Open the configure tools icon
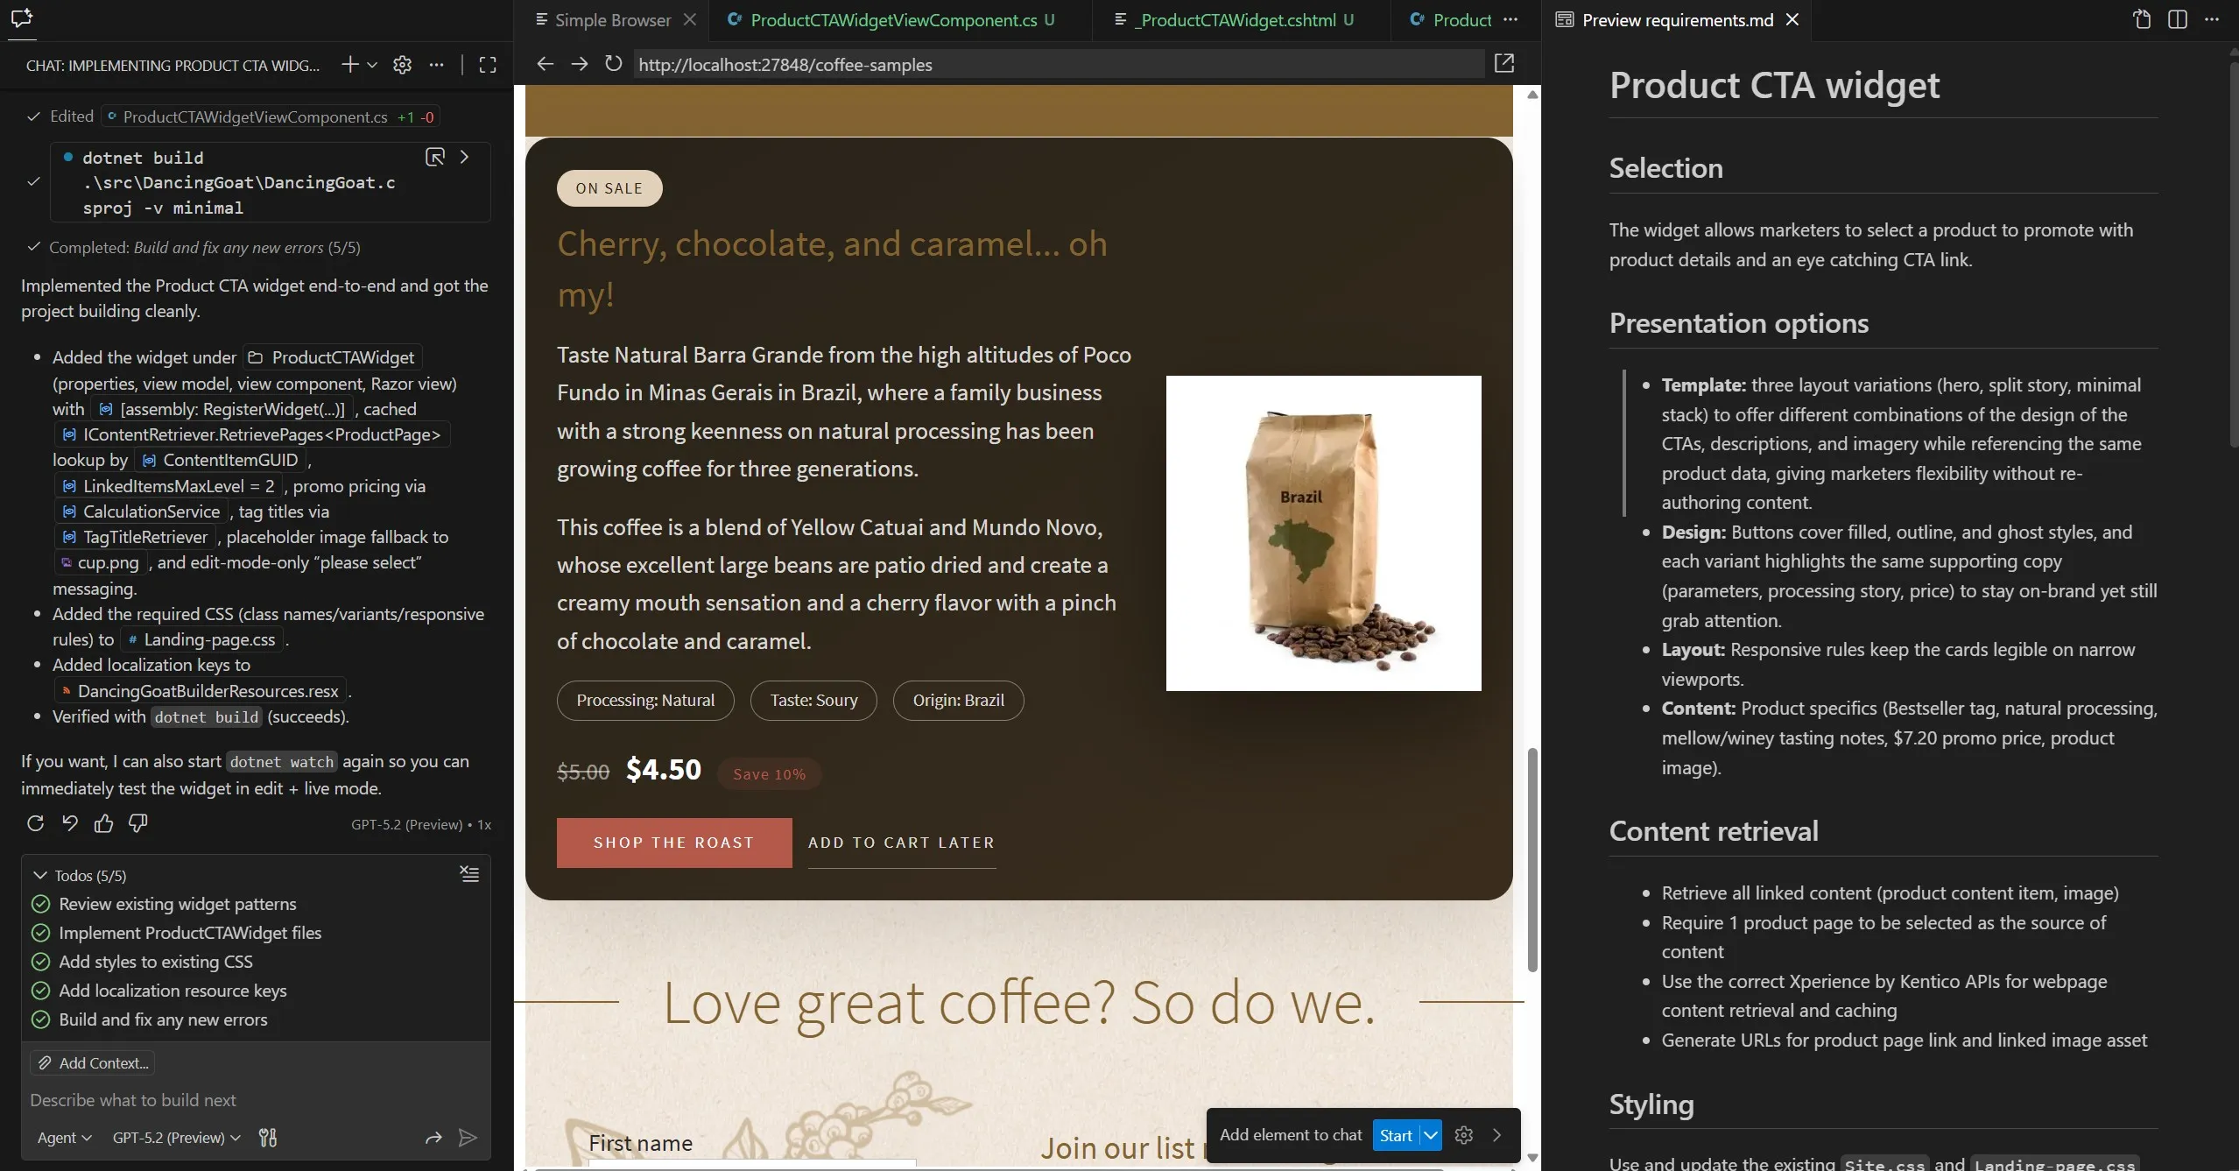 (268, 1138)
